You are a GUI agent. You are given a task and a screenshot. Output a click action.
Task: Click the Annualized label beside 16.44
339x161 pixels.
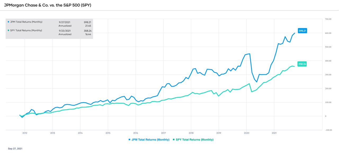point(65,34)
